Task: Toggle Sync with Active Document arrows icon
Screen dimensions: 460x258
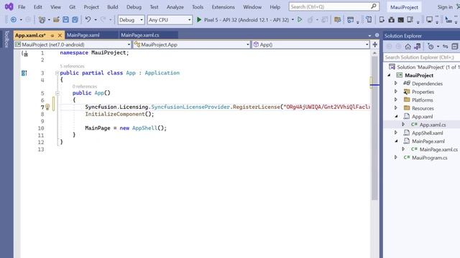Action: coord(446,47)
